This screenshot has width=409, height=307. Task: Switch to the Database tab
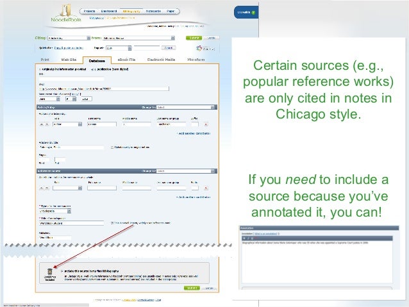click(97, 60)
